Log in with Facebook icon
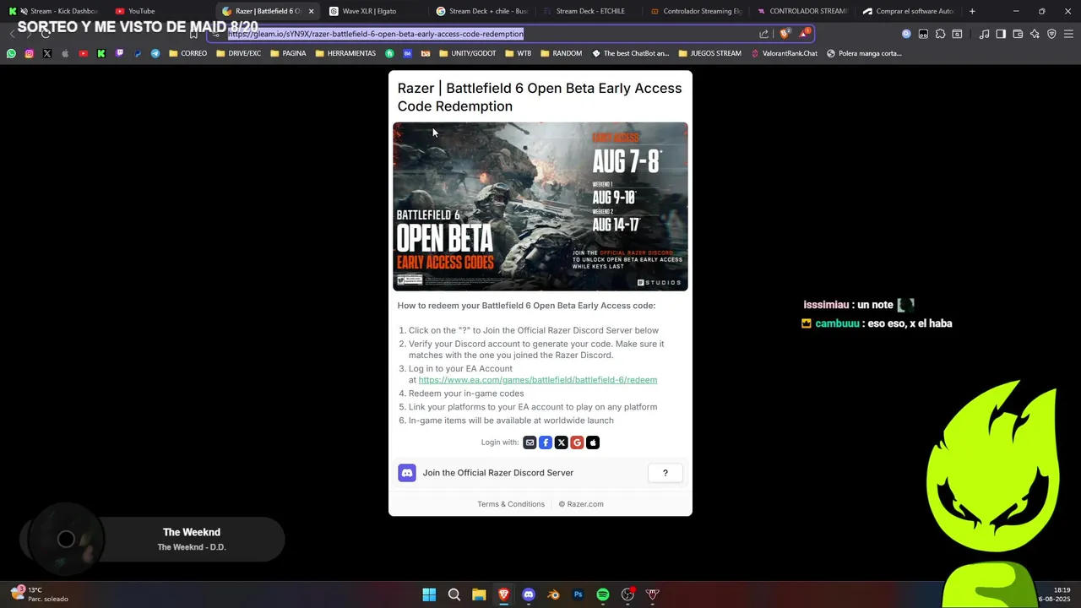 point(546,442)
